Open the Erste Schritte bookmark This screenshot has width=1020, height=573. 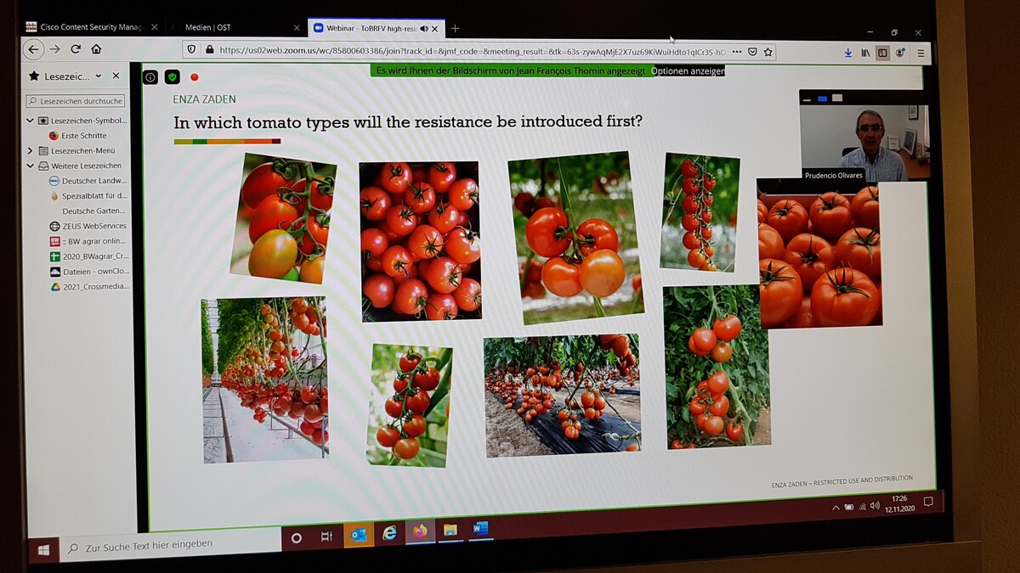tap(78, 136)
